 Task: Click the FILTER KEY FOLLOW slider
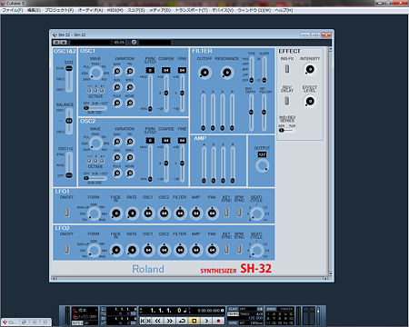click(264, 112)
